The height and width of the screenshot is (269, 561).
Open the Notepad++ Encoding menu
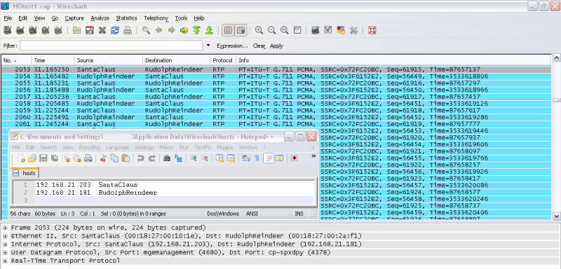point(90,147)
